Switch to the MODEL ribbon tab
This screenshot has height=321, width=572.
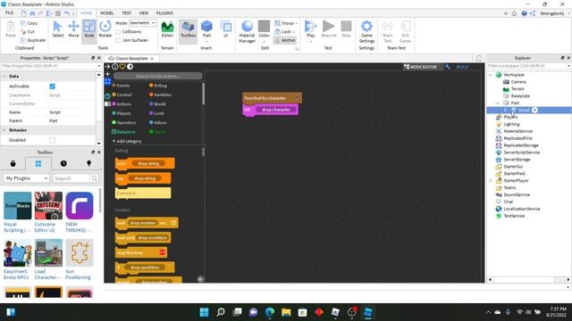(107, 13)
